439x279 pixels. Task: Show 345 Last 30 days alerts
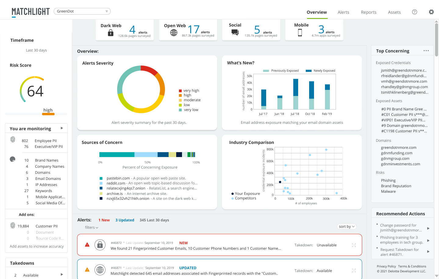point(154,220)
